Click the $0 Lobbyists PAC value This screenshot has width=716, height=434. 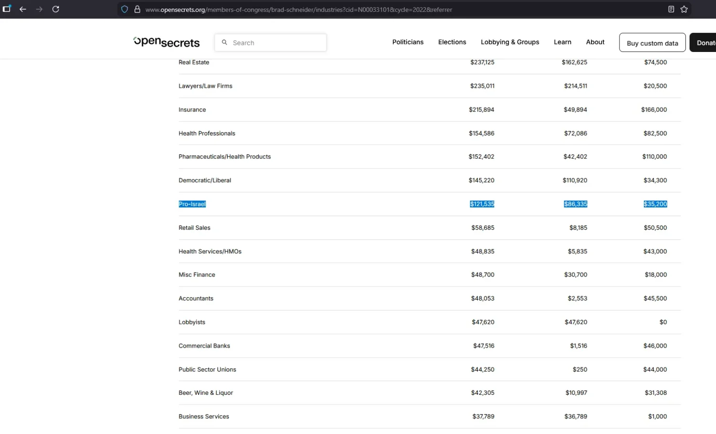(x=663, y=322)
